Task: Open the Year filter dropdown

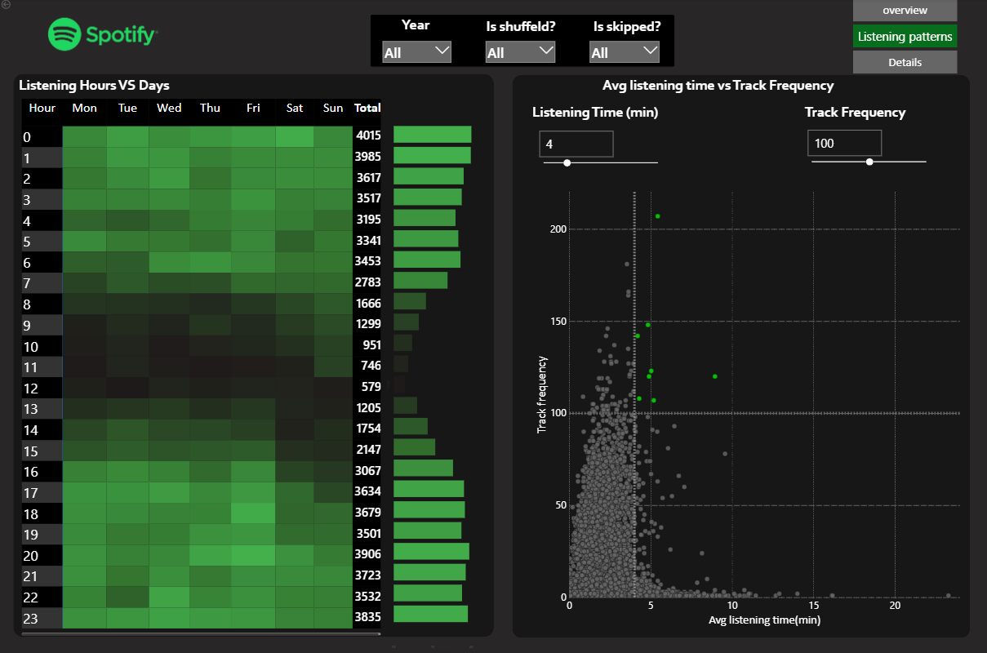Action: (x=416, y=51)
